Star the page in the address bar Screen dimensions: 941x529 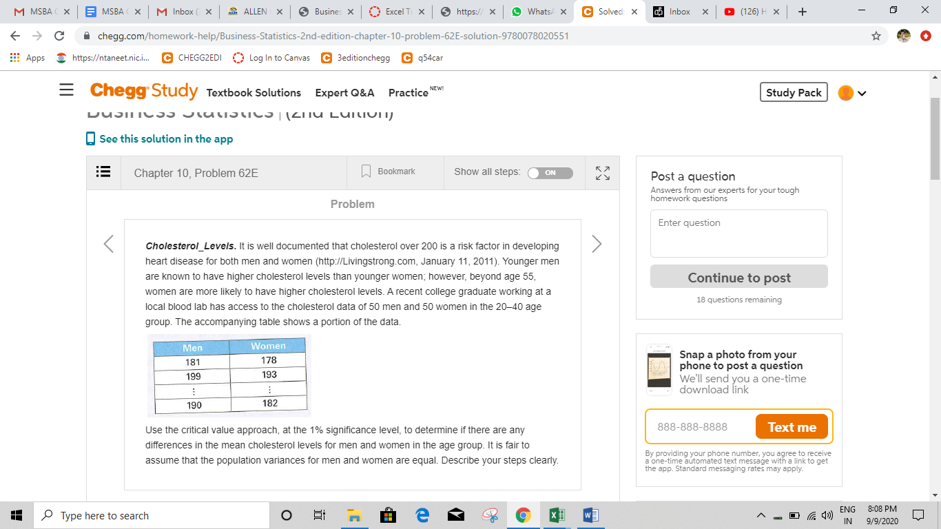pos(875,35)
